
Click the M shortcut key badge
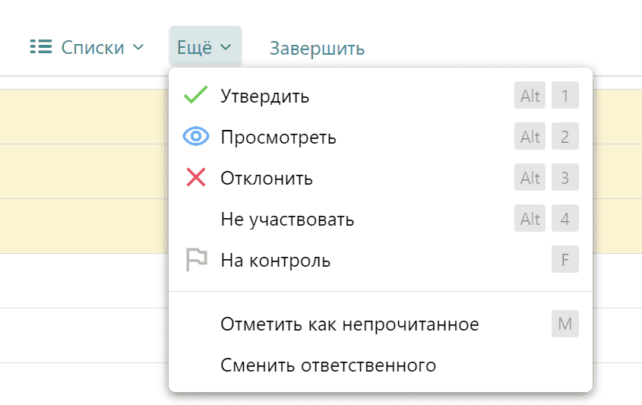click(565, 324)
